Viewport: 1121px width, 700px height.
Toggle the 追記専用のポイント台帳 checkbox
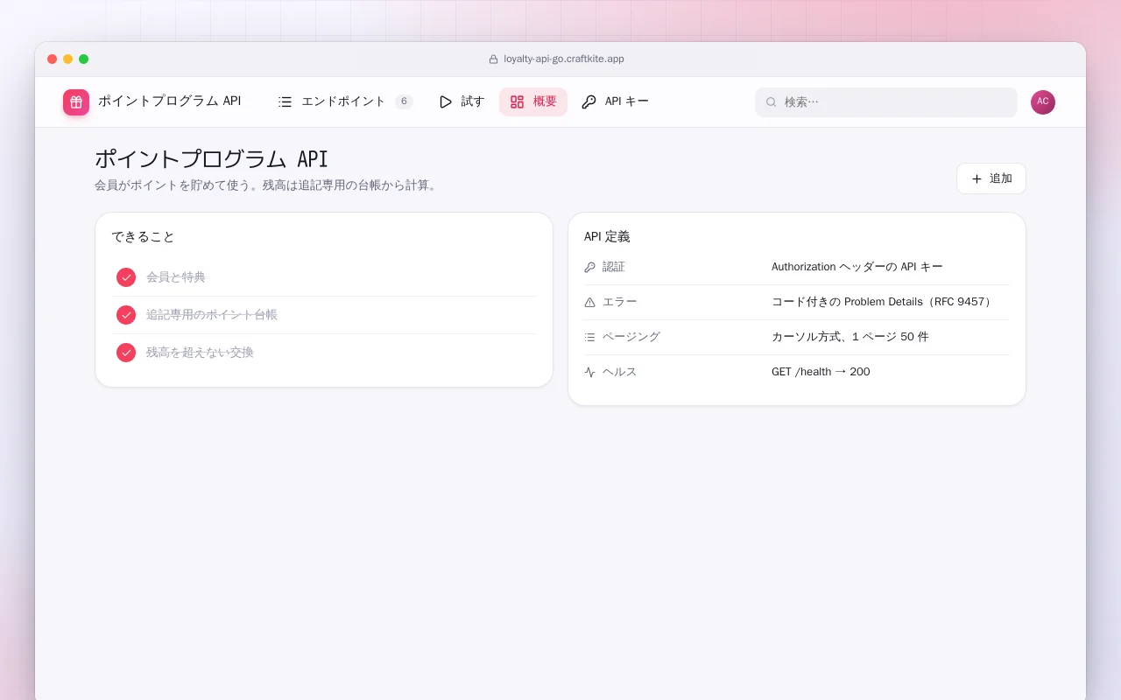[126, 315]
